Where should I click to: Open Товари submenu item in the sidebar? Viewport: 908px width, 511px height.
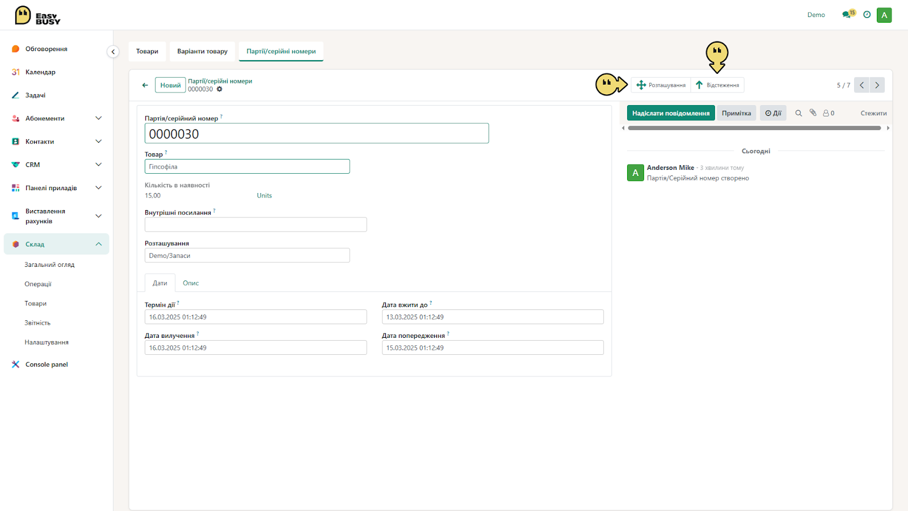pos(36,304)
